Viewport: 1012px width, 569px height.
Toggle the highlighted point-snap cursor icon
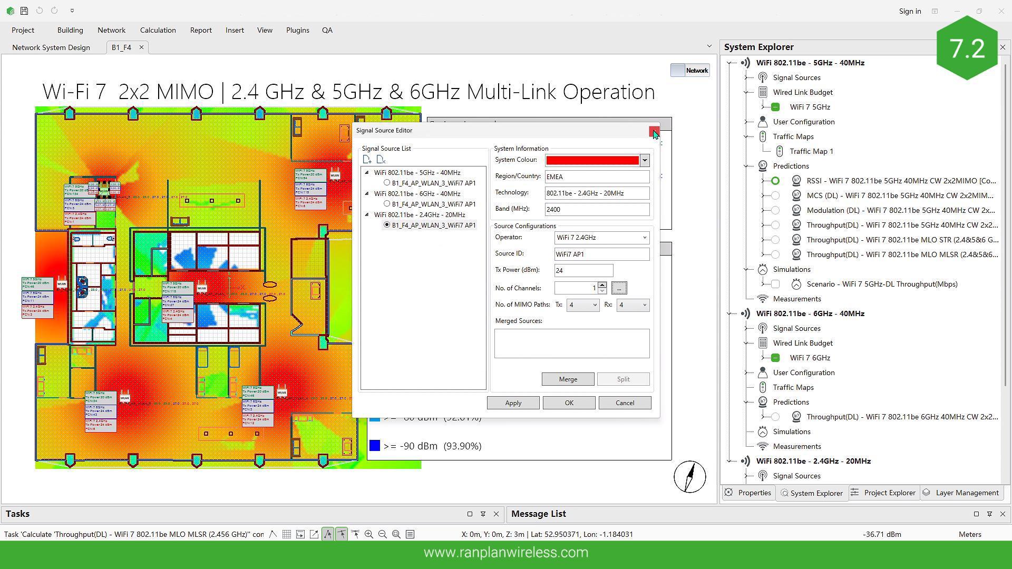tap(328, 534)
